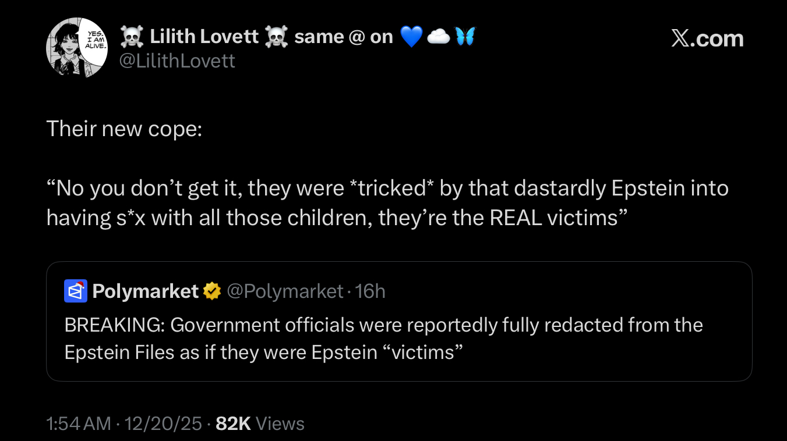
Task: Click the "Their new cope:" text
Action: (124, 128)
